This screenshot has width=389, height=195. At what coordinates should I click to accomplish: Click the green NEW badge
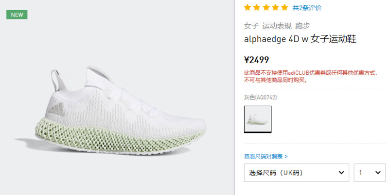coord(17,15)
